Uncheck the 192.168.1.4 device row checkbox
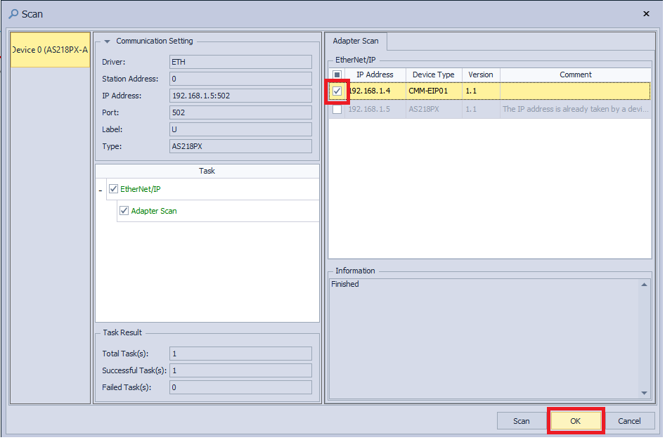 [337, 91]
